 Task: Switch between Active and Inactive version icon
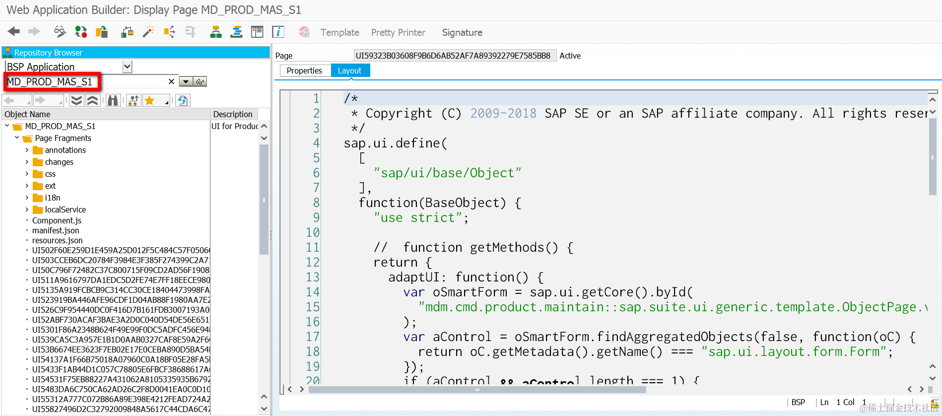[x=81, y=32]
